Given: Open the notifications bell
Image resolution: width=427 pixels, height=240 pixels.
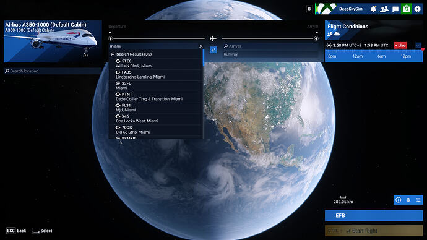Looking at the screenshot, I should coord(373,9).
